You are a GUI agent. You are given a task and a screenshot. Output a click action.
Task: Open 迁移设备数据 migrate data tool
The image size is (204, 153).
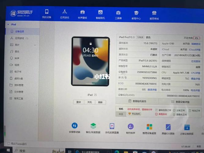click(187, 129)
